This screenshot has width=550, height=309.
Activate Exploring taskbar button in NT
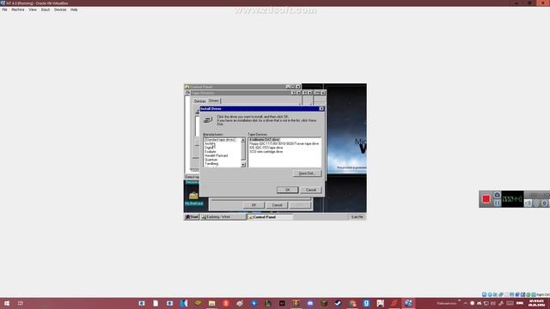coord(223,217)
